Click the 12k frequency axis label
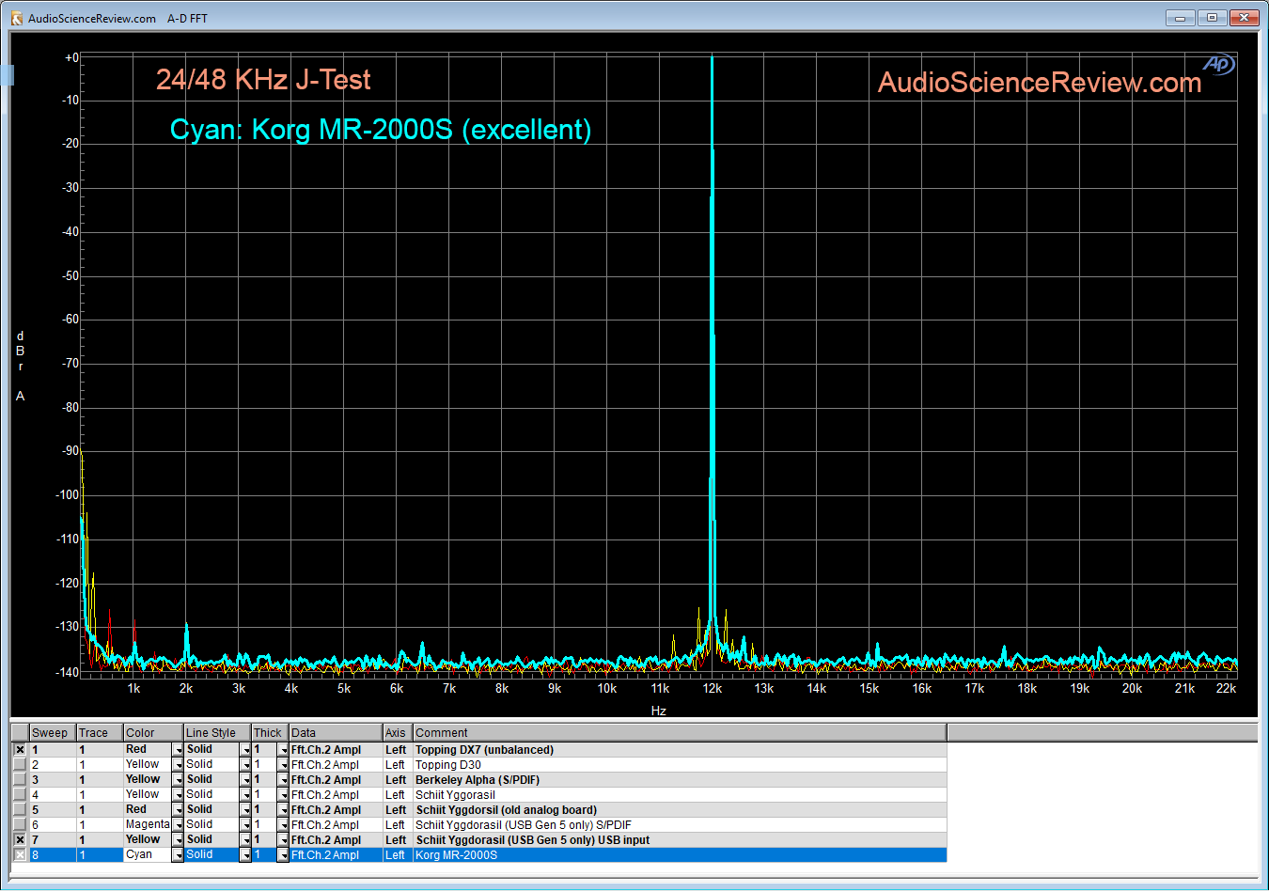Screen dimensions: 1269x891 pyautogui.click(x=713, y=689)
